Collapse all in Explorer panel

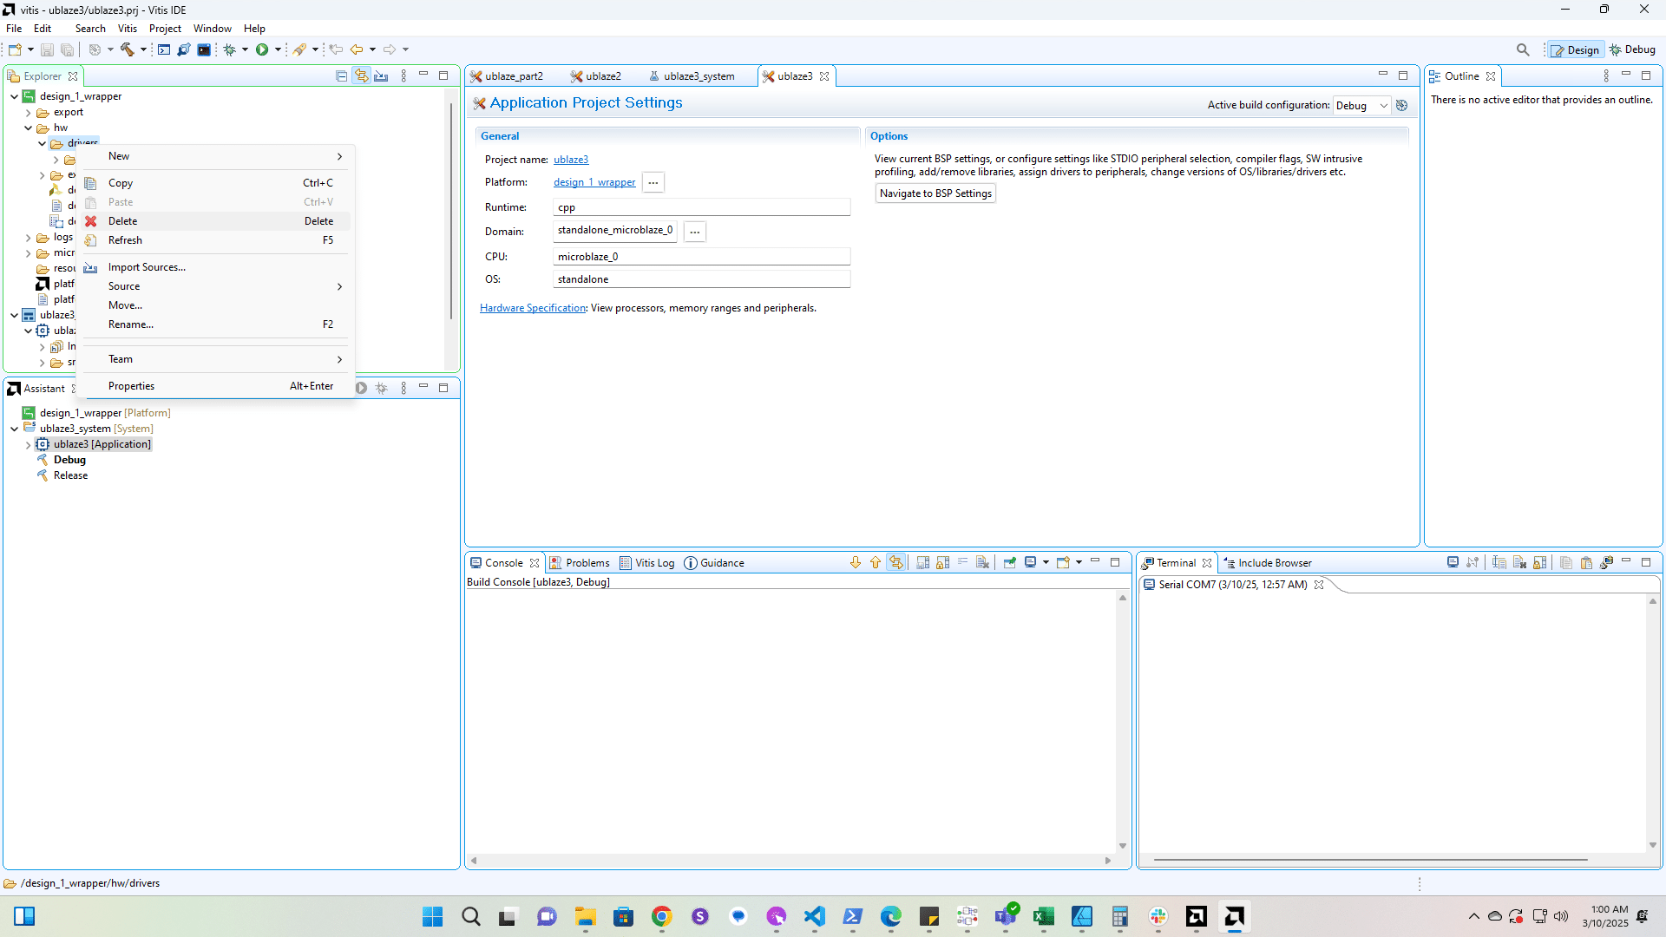pyautogui.click(x=341, y=76)
